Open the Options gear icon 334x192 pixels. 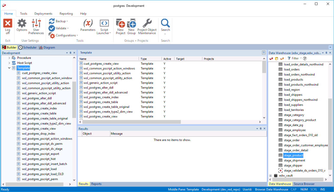coord(22,24)
